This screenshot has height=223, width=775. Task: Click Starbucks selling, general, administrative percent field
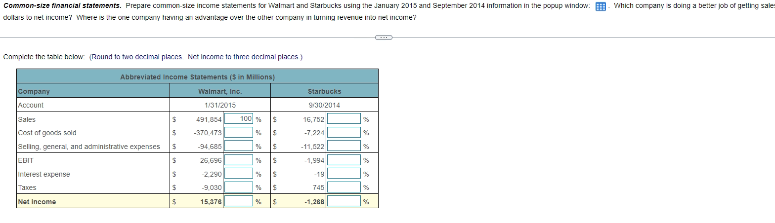click(x=344, y=146)
